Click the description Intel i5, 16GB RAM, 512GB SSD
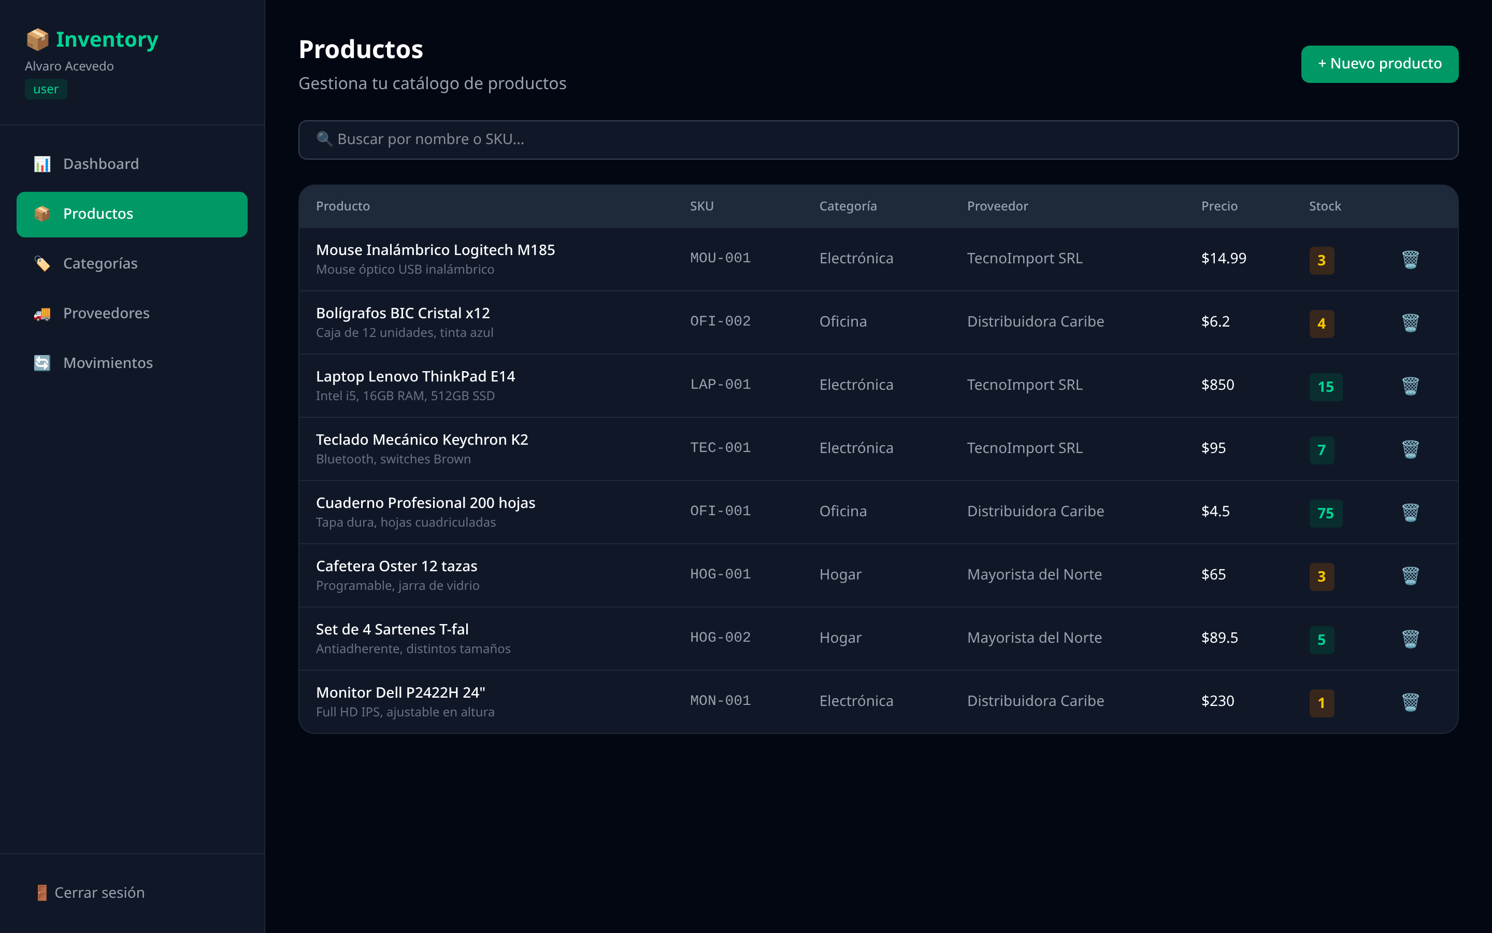 pyautogui.click(x=405, y=396)
